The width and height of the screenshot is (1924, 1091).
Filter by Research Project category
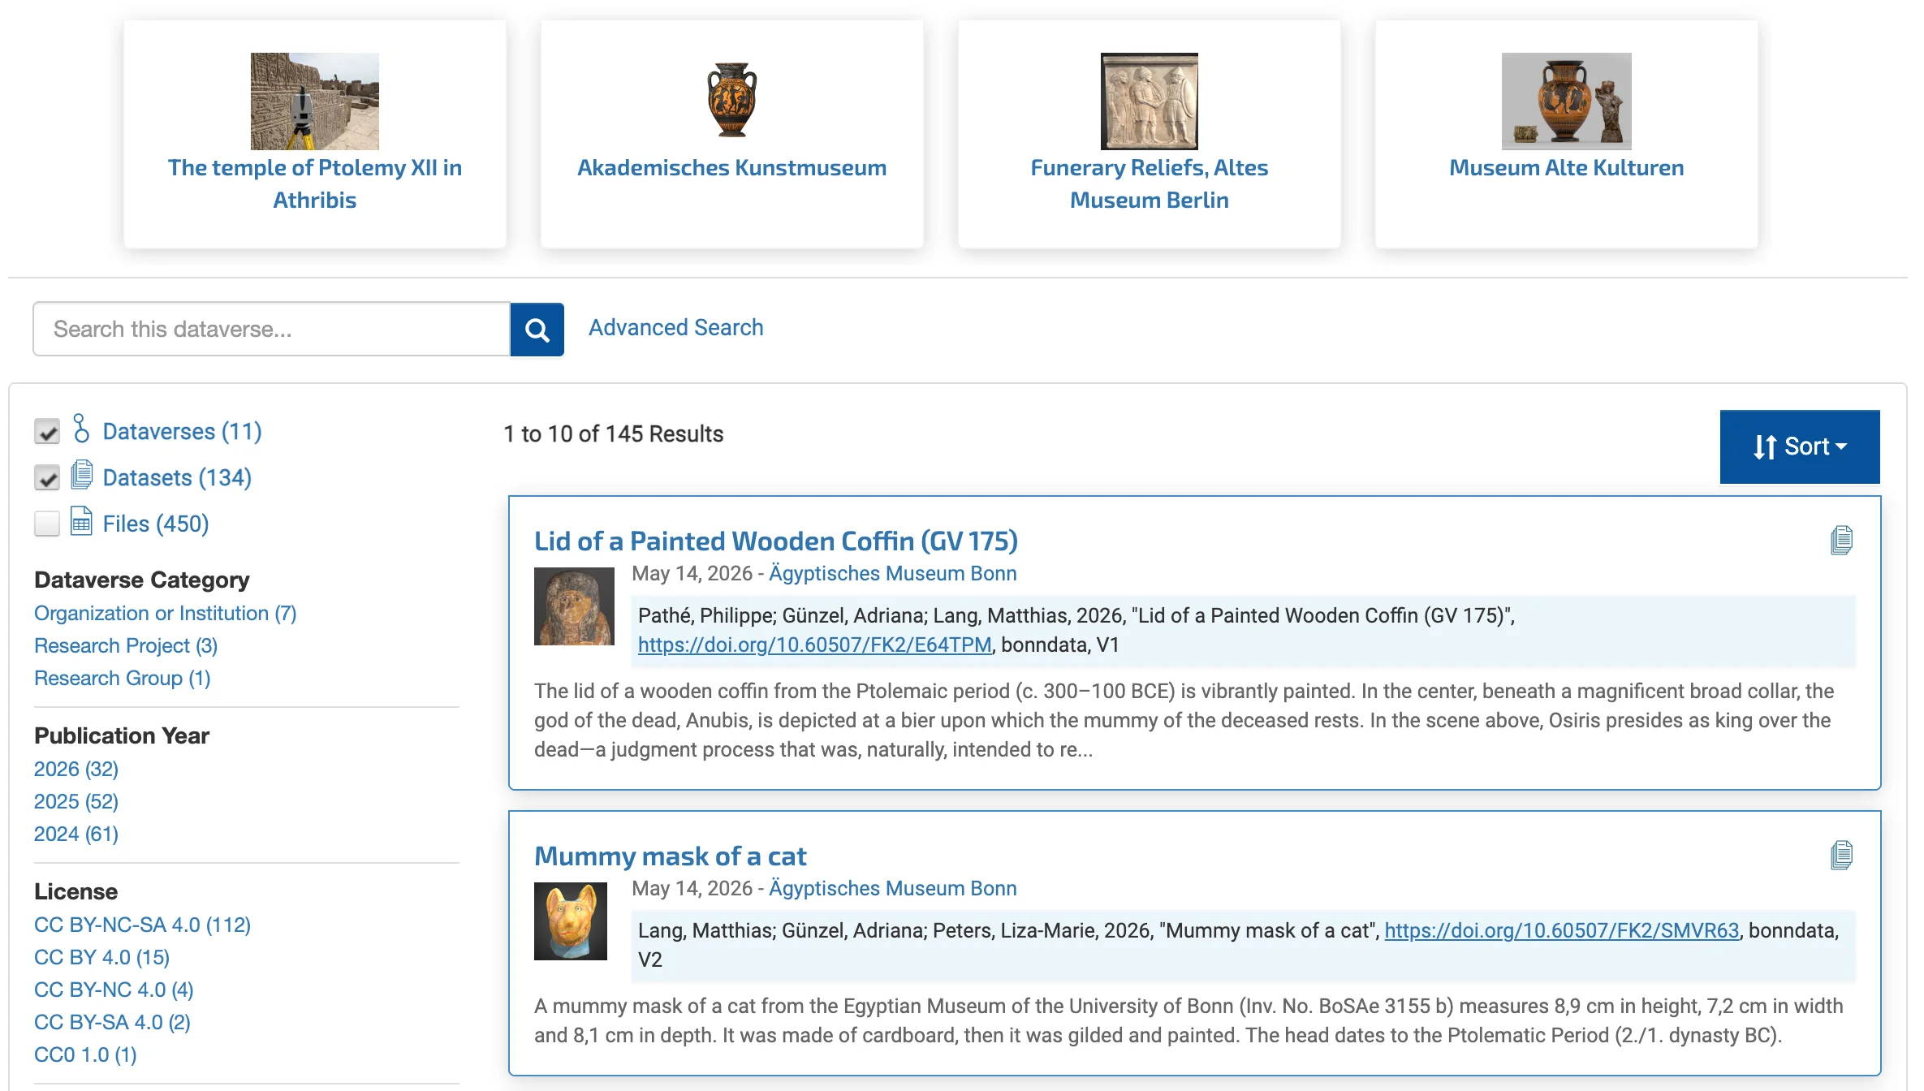click(x=126, y=645)
